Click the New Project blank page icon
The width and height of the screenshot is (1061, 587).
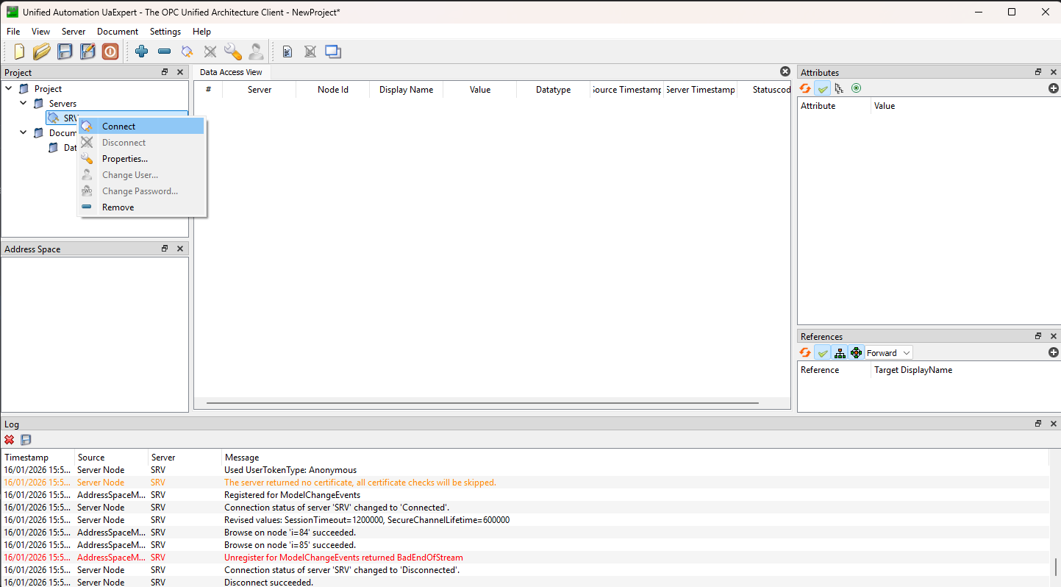pyautogui.click(x=20, y=51)
